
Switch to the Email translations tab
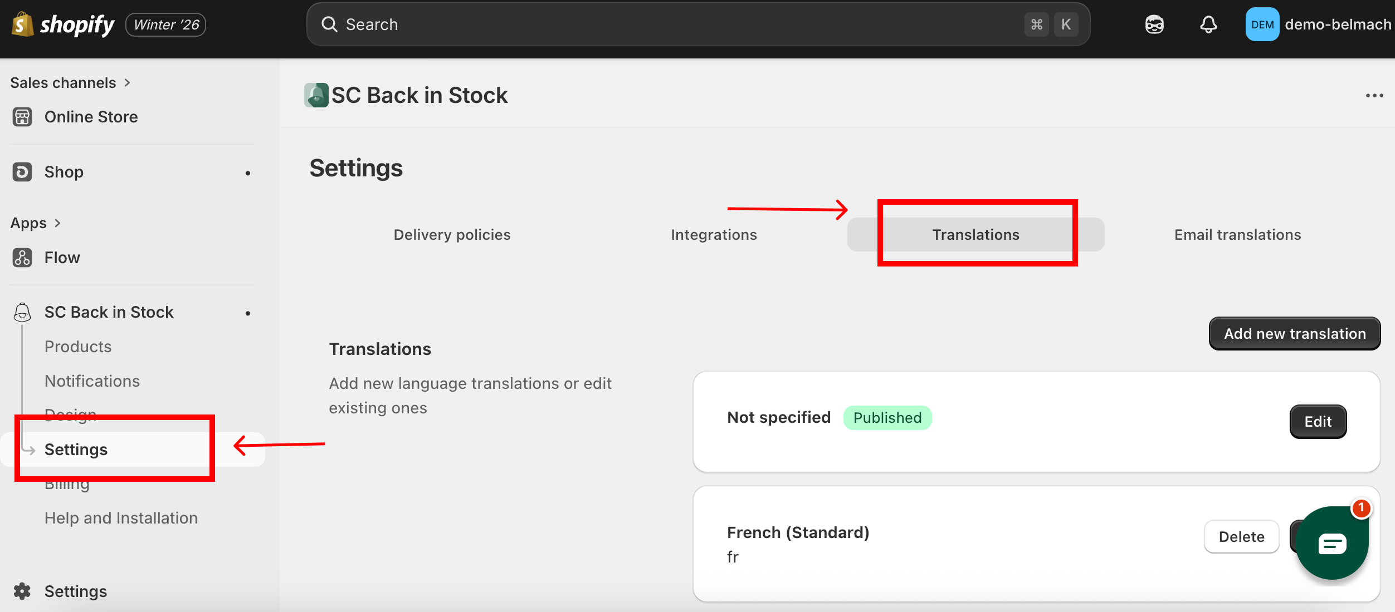click(1237, 235)
